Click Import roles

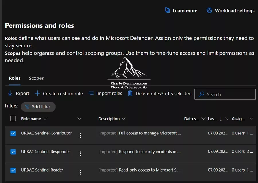point(109,93)
